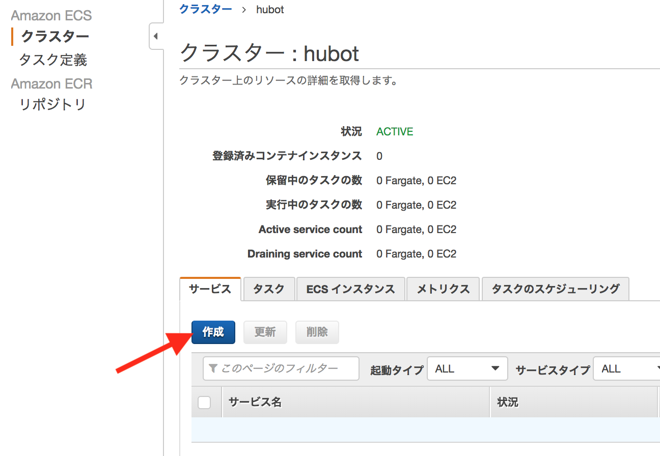Collapse the sidebar with the arrow handle
660x456 pixels.
pos(156,36)
